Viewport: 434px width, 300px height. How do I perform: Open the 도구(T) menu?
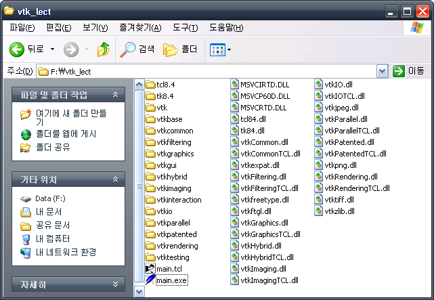tap(185, 28)
